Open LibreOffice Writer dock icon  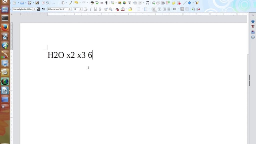(x=5, y=90)
